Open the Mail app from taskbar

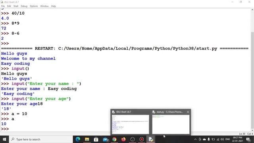106,139
